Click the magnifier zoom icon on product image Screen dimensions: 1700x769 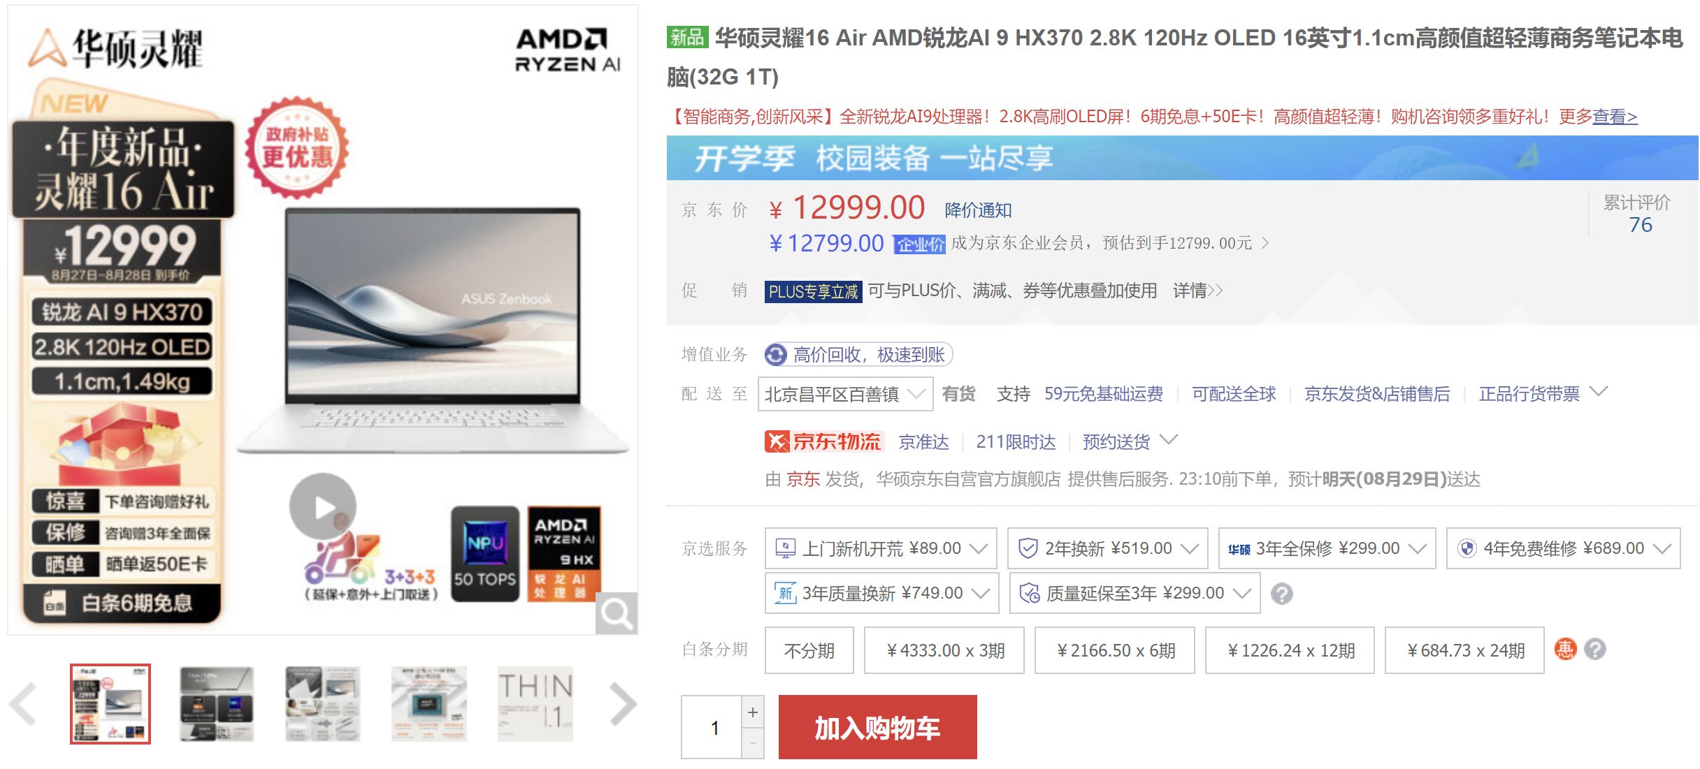click(x=617, y=613)
